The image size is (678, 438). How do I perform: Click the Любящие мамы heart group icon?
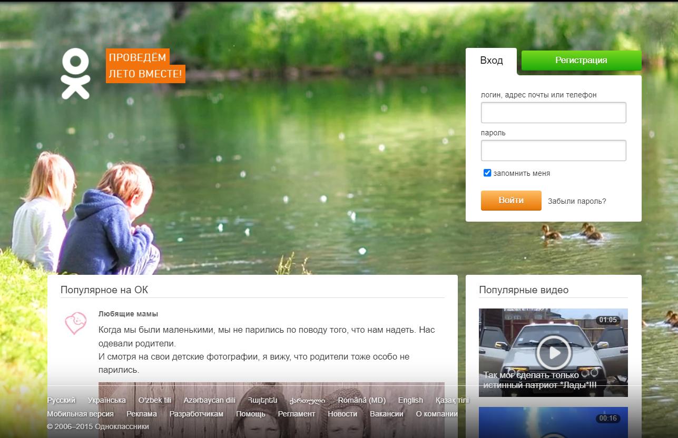pos(75,323)
